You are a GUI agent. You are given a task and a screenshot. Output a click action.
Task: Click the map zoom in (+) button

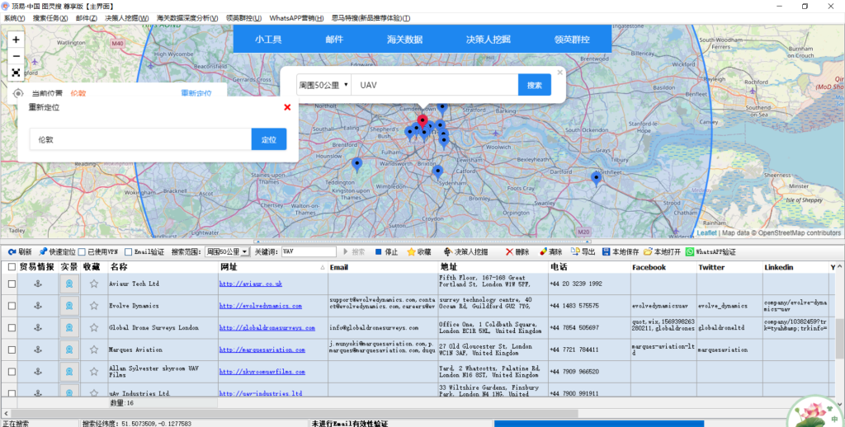click(16, 40)
